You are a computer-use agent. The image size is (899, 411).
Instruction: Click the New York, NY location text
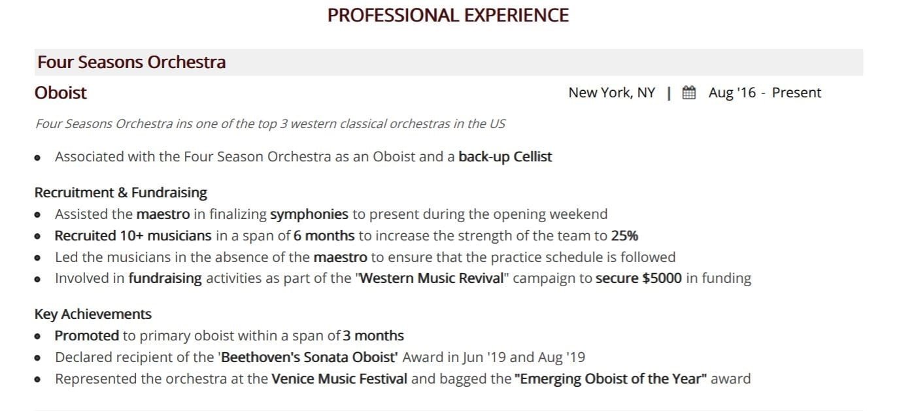click(611, 93)
